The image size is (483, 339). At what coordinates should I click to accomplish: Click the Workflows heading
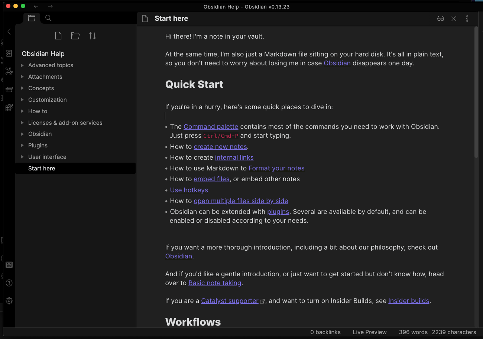193,322
